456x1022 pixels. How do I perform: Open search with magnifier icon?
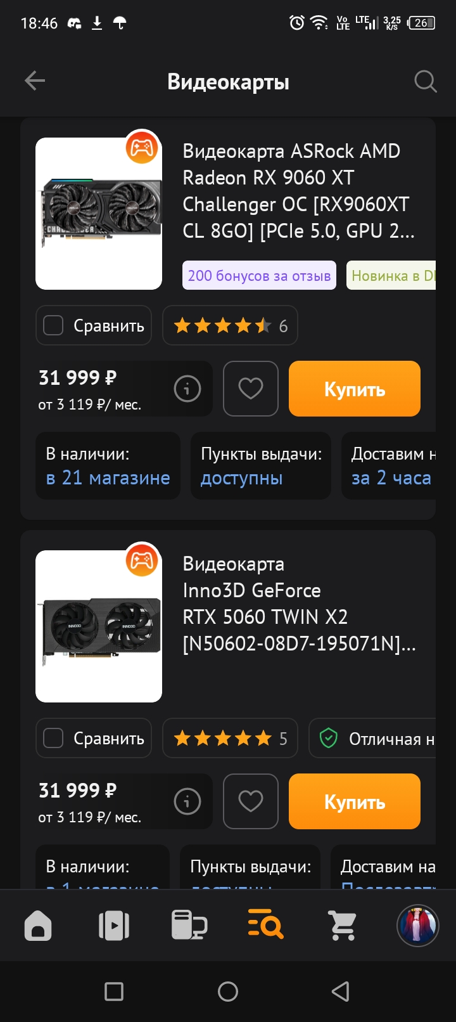pos(425,81)
